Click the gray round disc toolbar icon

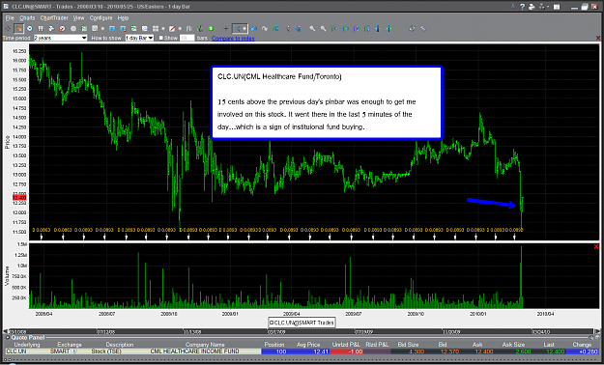pos(73,29)
